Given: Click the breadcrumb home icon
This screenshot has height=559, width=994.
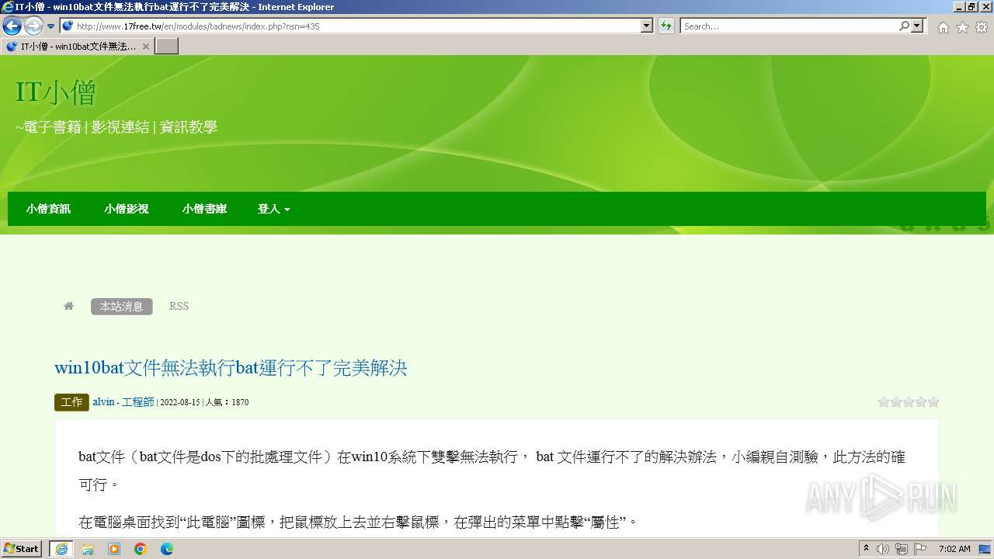Looking at the screenshot, I should pos(68,306).
